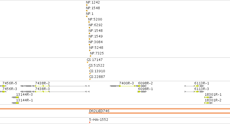
Task: Click the right-pointing marker under NP:7325
Action: point(91,56)
